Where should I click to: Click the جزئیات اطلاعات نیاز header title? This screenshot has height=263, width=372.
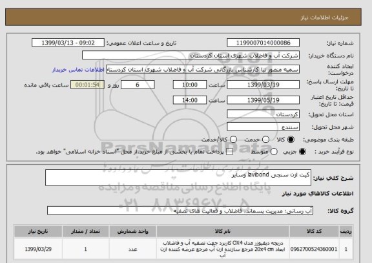324,17
